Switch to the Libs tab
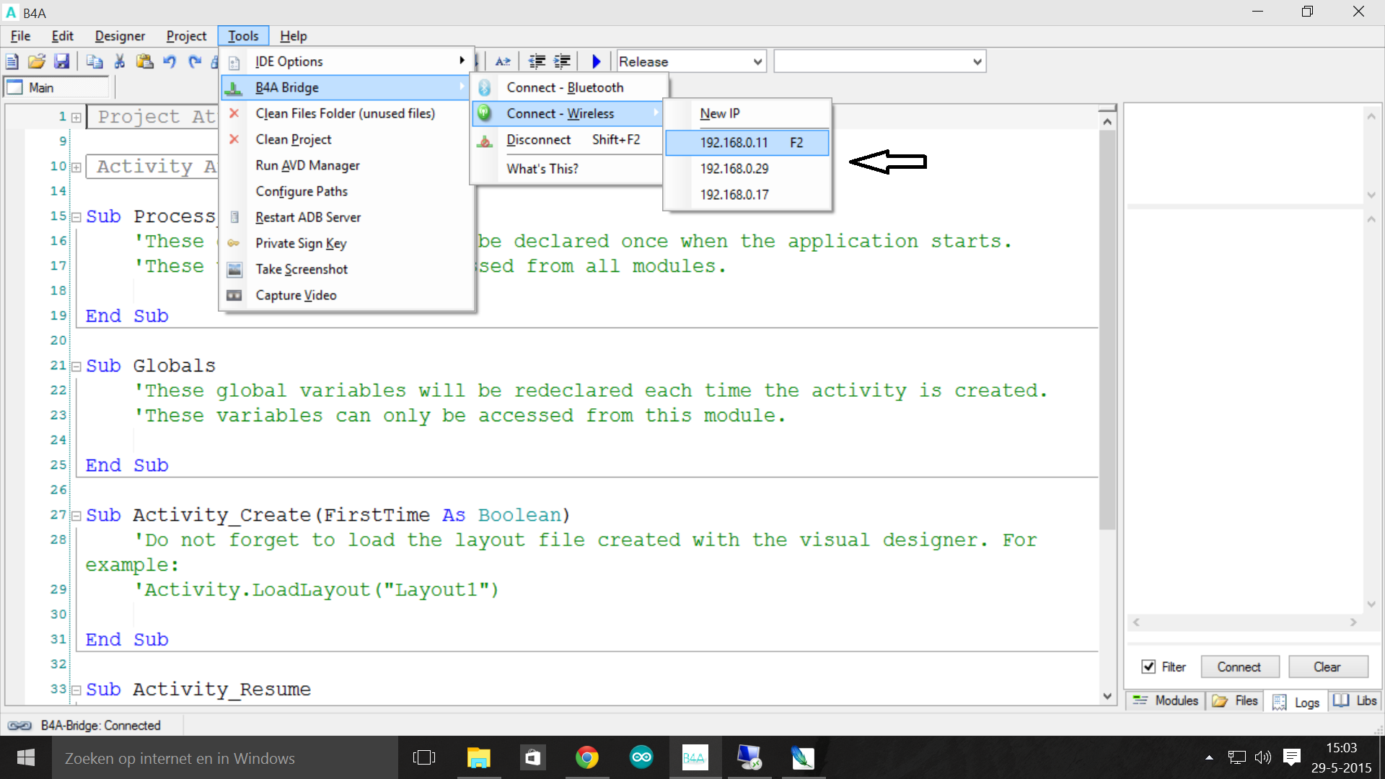Screen dimensions: 1385x779 tap(1356, 700)
